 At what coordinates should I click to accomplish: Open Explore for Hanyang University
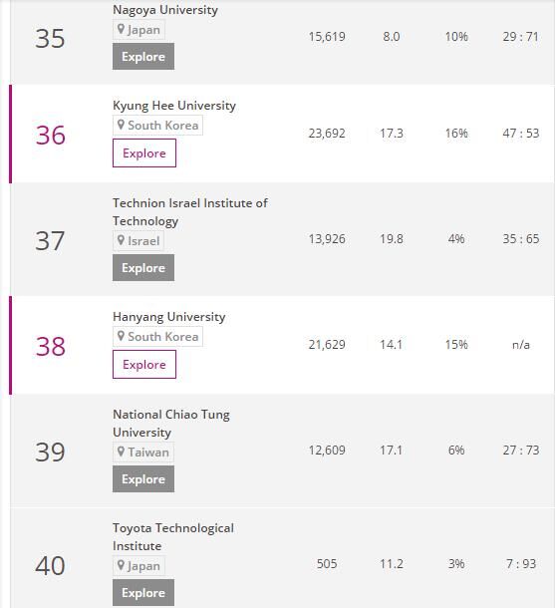pyautogui.click(x=144, y=365)
